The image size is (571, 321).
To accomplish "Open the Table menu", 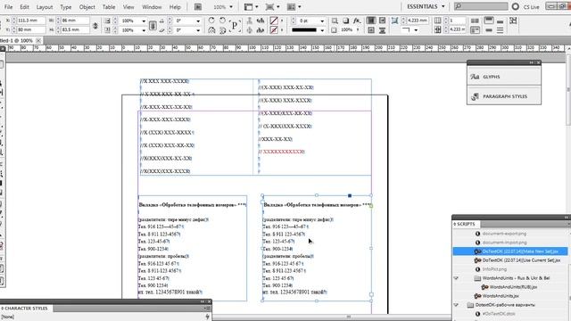I will click(x=109, y=7).
